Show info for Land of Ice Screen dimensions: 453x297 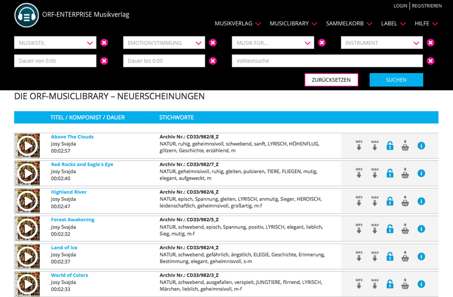click(x=421, y=256)
